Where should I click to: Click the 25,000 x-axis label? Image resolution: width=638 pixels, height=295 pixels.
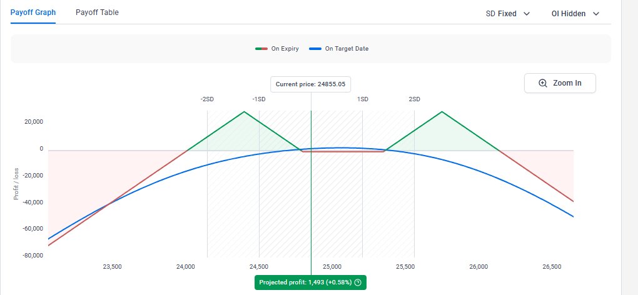point(332,267)
